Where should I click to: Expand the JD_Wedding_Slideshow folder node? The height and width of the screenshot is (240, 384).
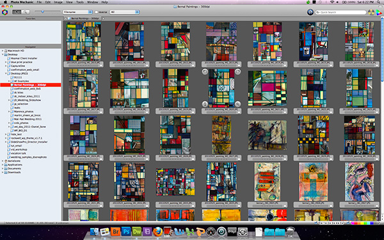(9, 100)
